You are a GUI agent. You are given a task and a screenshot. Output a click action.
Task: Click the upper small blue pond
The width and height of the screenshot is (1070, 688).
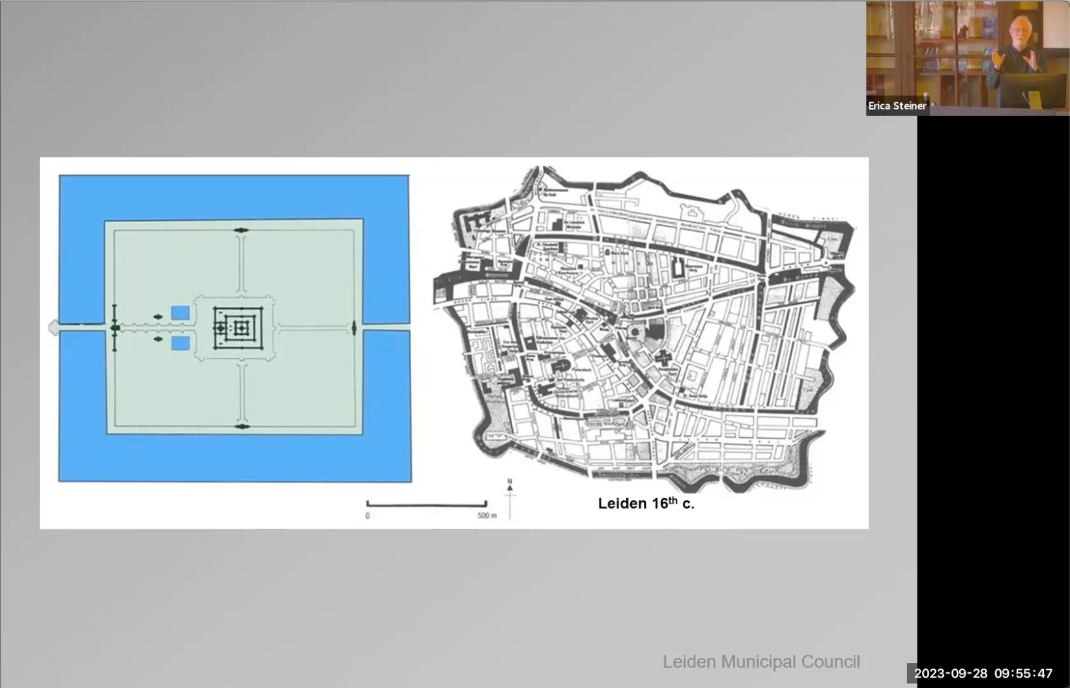tap(180, 313)
